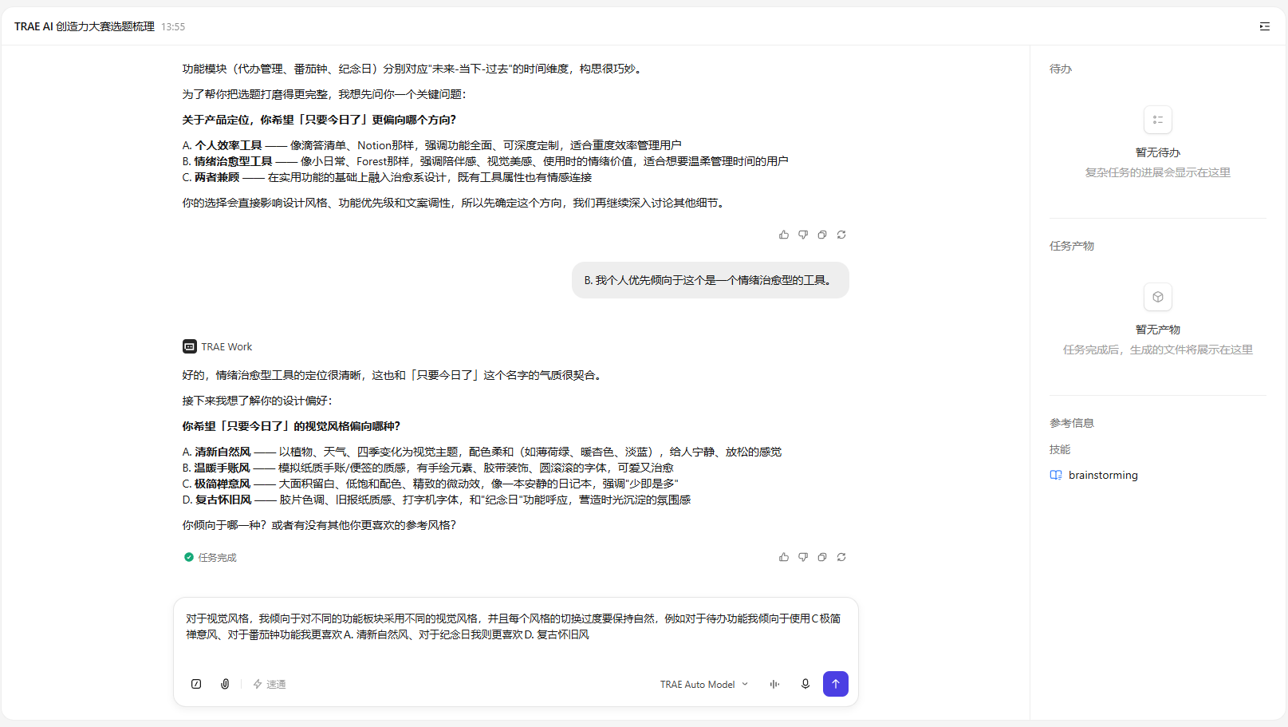Click the user reply bubble starting with B. 我个人优先
Image resolution: width=1288 pixels, height=727 pixels.
[x=711, y=280]
